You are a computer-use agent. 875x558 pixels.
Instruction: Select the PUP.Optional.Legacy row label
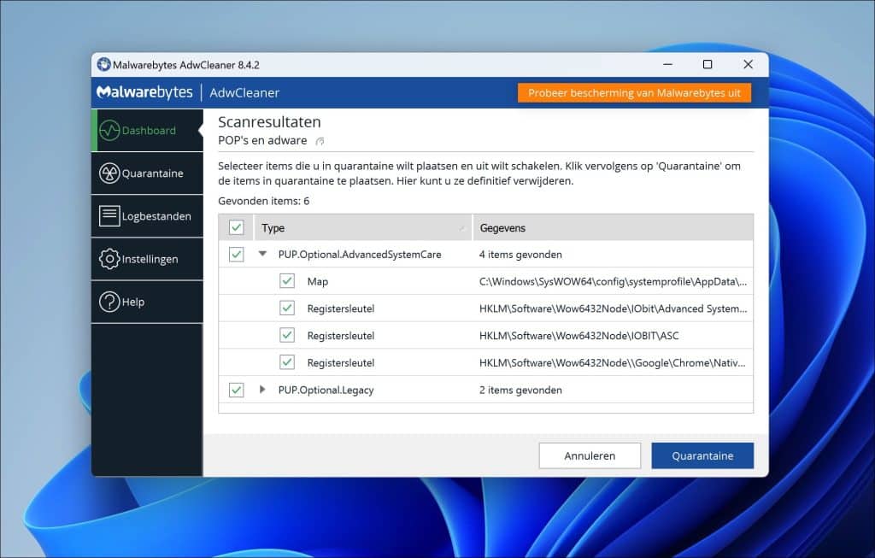(x=326, y=390)
